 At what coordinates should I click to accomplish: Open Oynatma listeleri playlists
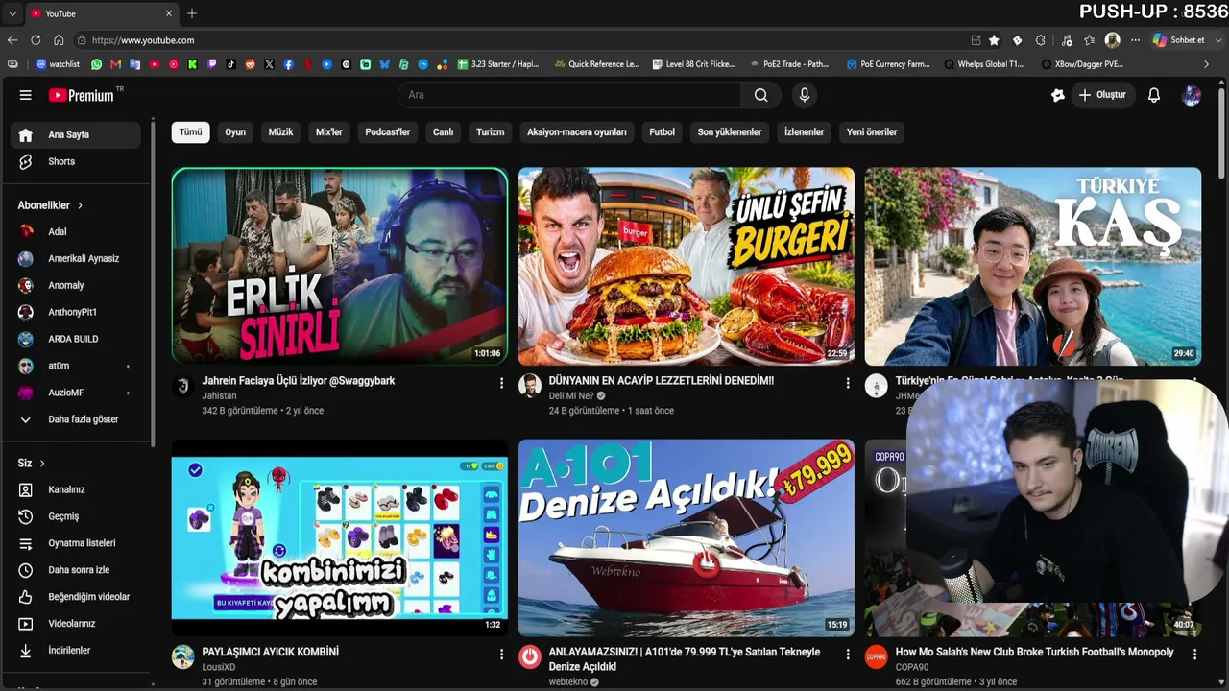[77, 543]
